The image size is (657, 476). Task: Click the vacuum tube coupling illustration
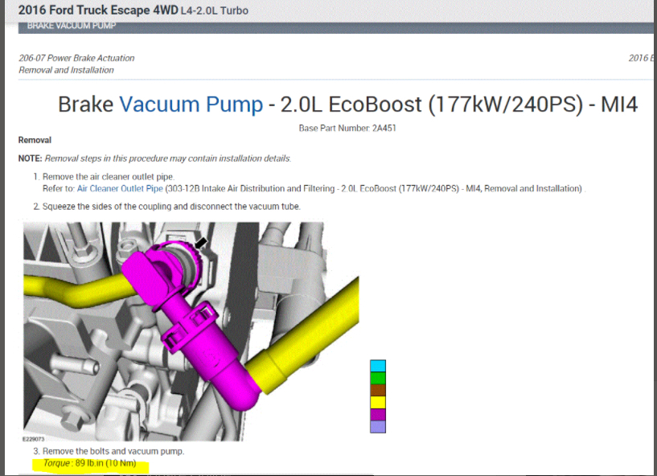click(x=191, y=331)
